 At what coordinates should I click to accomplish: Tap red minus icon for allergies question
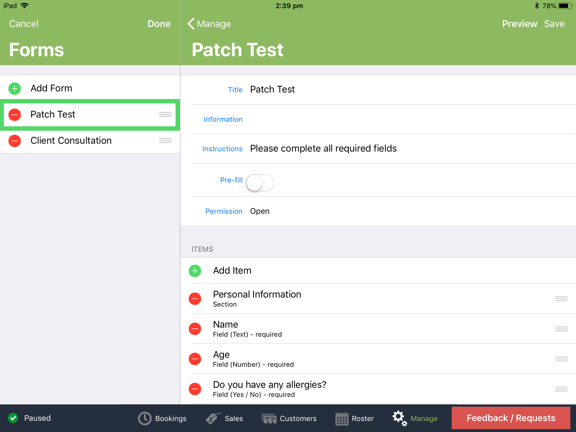click(x=195, y=389)
